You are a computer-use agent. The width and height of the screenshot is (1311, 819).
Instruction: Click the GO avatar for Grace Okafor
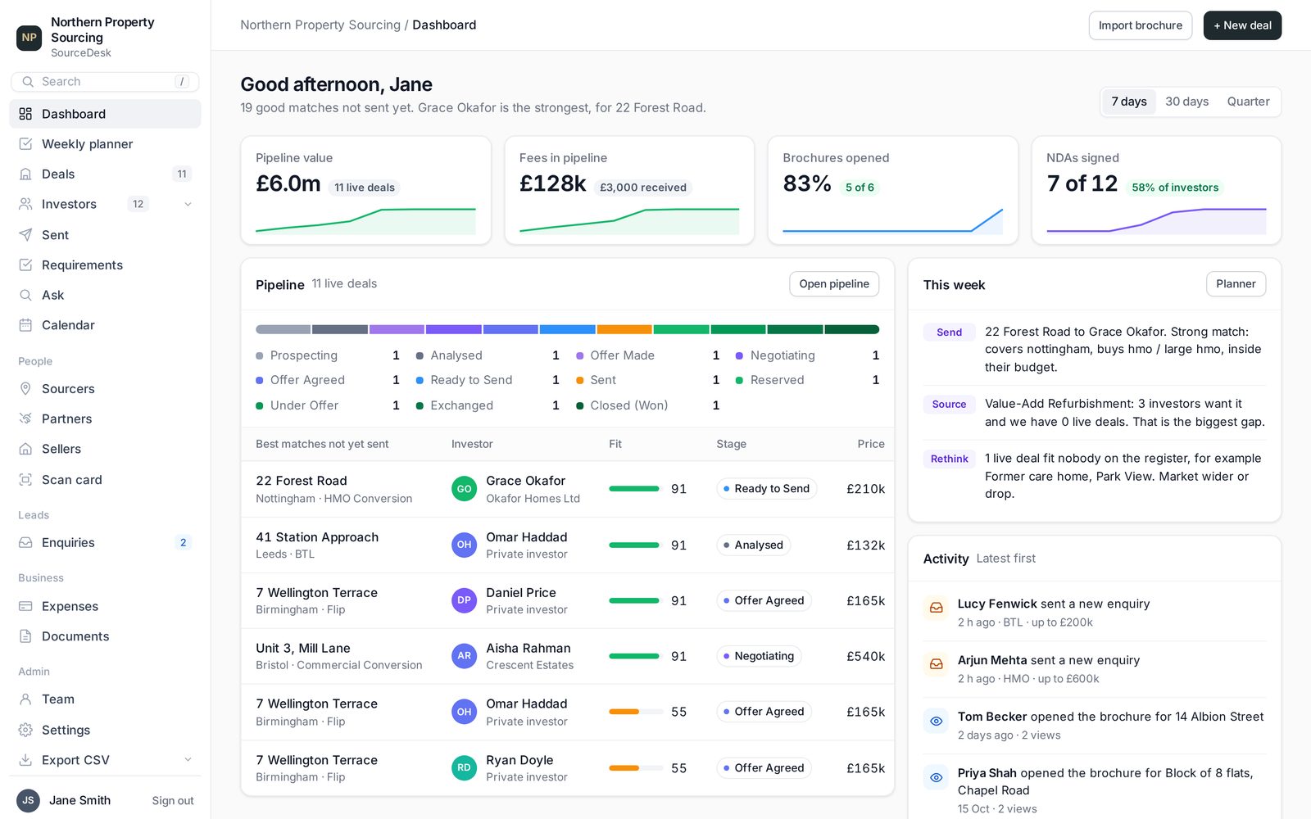tap(464, 489)
